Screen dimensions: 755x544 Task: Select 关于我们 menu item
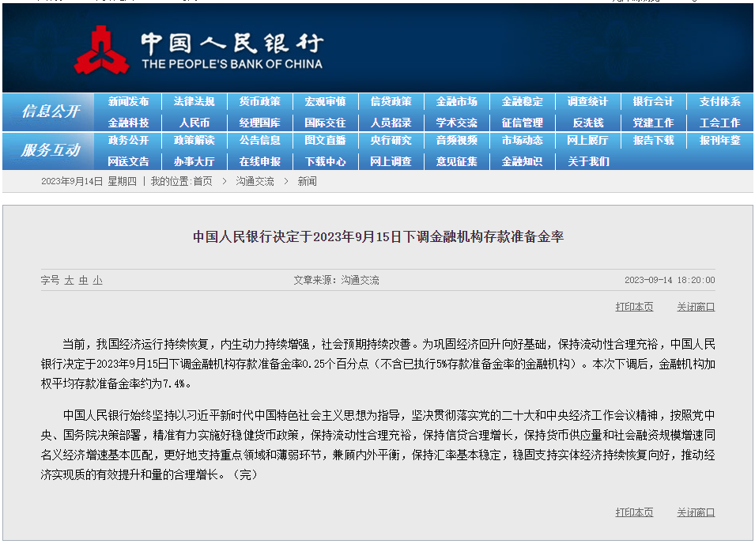[x=588, y=161]
